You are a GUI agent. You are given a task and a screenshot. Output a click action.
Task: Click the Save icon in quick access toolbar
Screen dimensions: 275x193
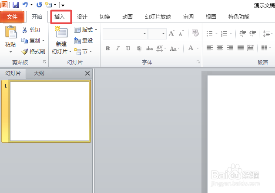coord(16,5)
